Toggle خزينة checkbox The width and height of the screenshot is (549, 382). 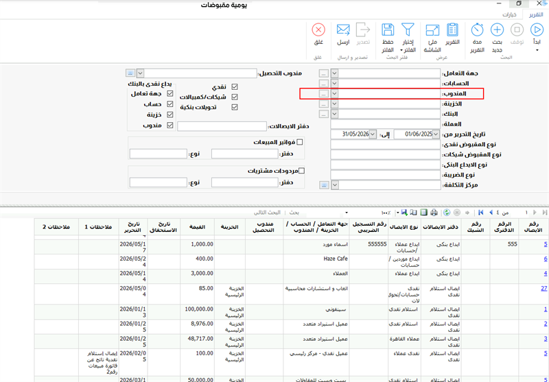coord(170,115)
